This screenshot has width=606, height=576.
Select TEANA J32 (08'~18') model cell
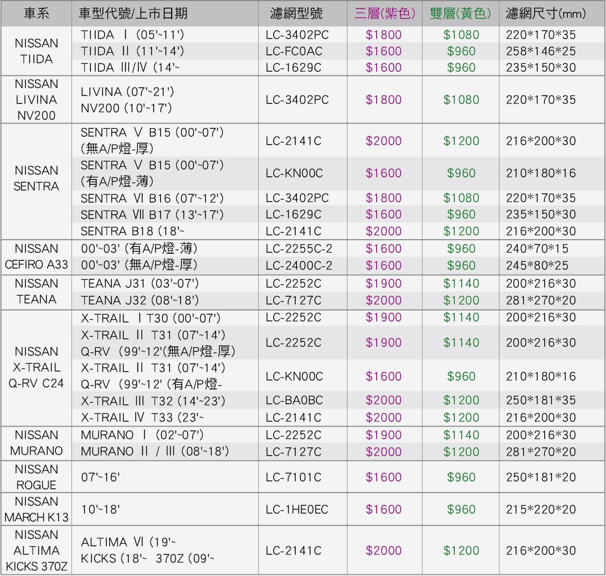pyautogui.click(x=165, y=300)
